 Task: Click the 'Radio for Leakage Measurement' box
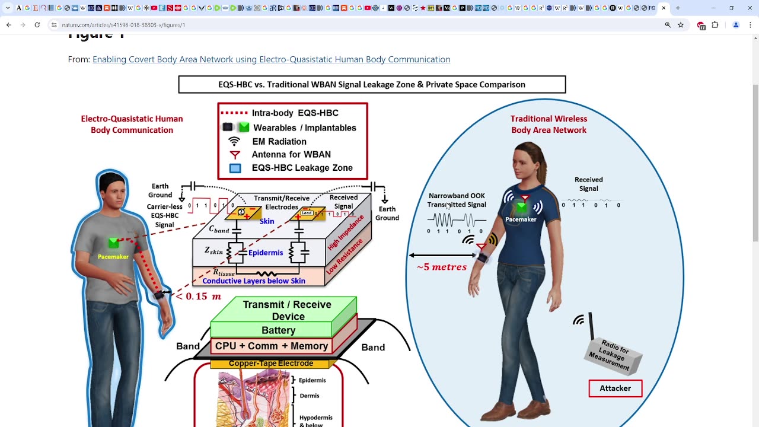(612, 355)
